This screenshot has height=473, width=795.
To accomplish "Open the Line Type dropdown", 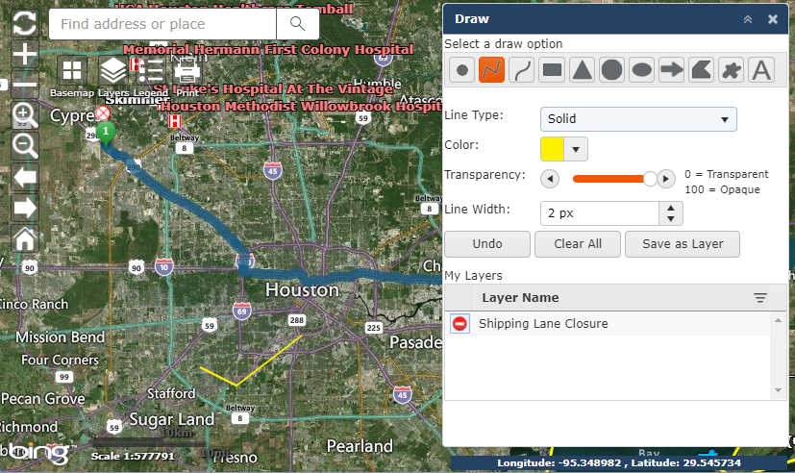I will click(638, 119).
